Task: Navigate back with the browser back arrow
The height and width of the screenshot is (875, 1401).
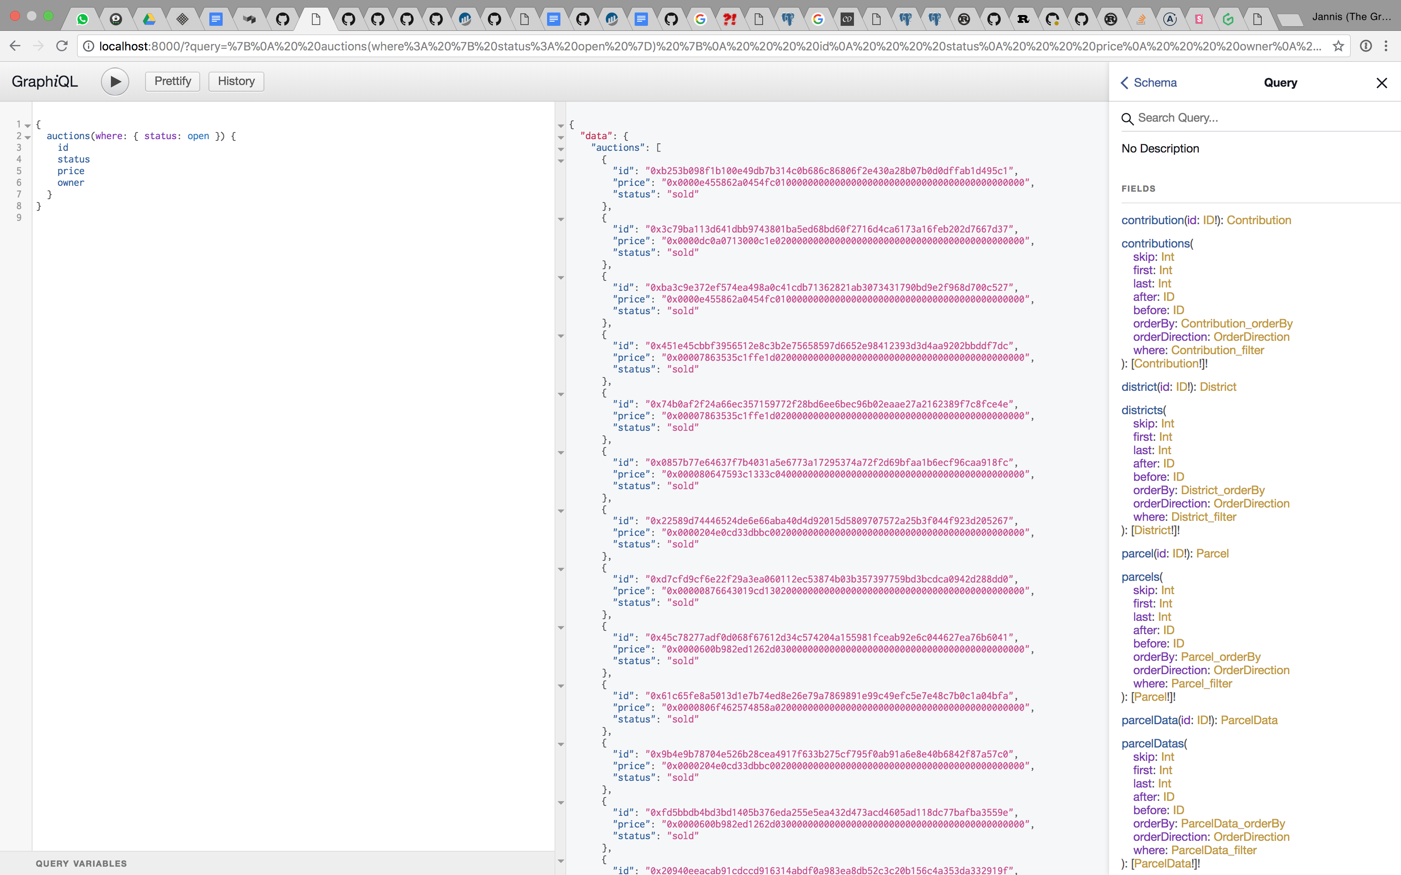Action: (15, 46)
